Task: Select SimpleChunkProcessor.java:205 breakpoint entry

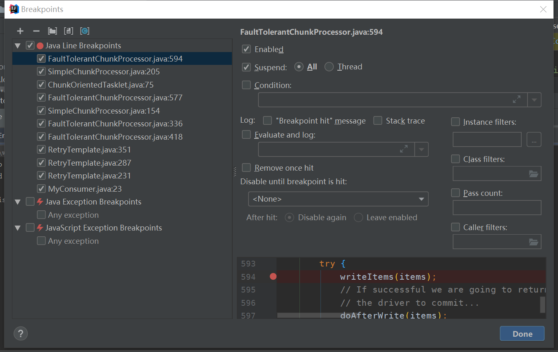Action: (104, 72)
